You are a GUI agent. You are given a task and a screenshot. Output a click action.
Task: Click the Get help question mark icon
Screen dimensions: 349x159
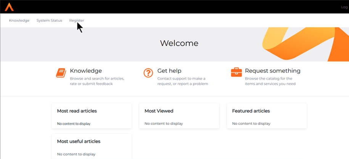point(148,72)
